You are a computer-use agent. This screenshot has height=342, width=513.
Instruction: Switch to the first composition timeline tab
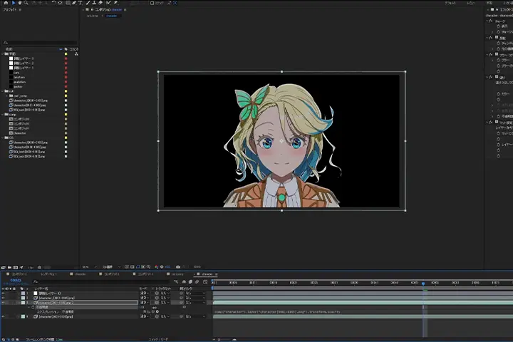[19, 274]
